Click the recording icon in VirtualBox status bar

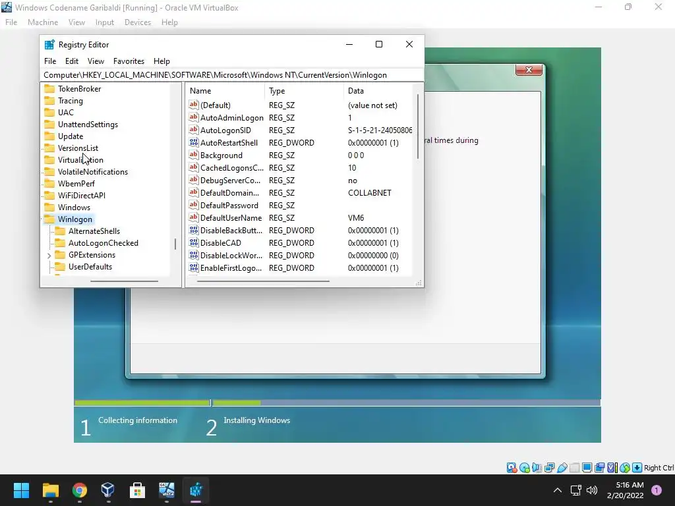pos(599,468)
